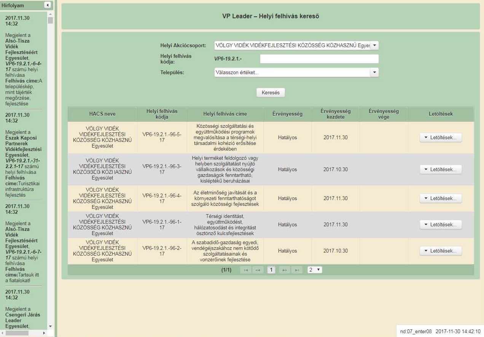Click code cell VP6-19.2.1.-96-3-17

(162, 169)
